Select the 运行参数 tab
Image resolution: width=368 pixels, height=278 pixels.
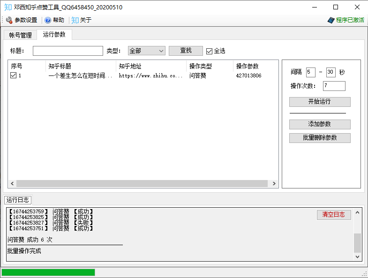click(x=54, y=35)
